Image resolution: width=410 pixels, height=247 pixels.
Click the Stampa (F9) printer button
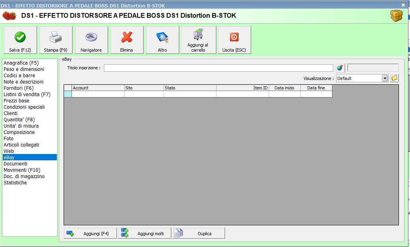(56, 40)
